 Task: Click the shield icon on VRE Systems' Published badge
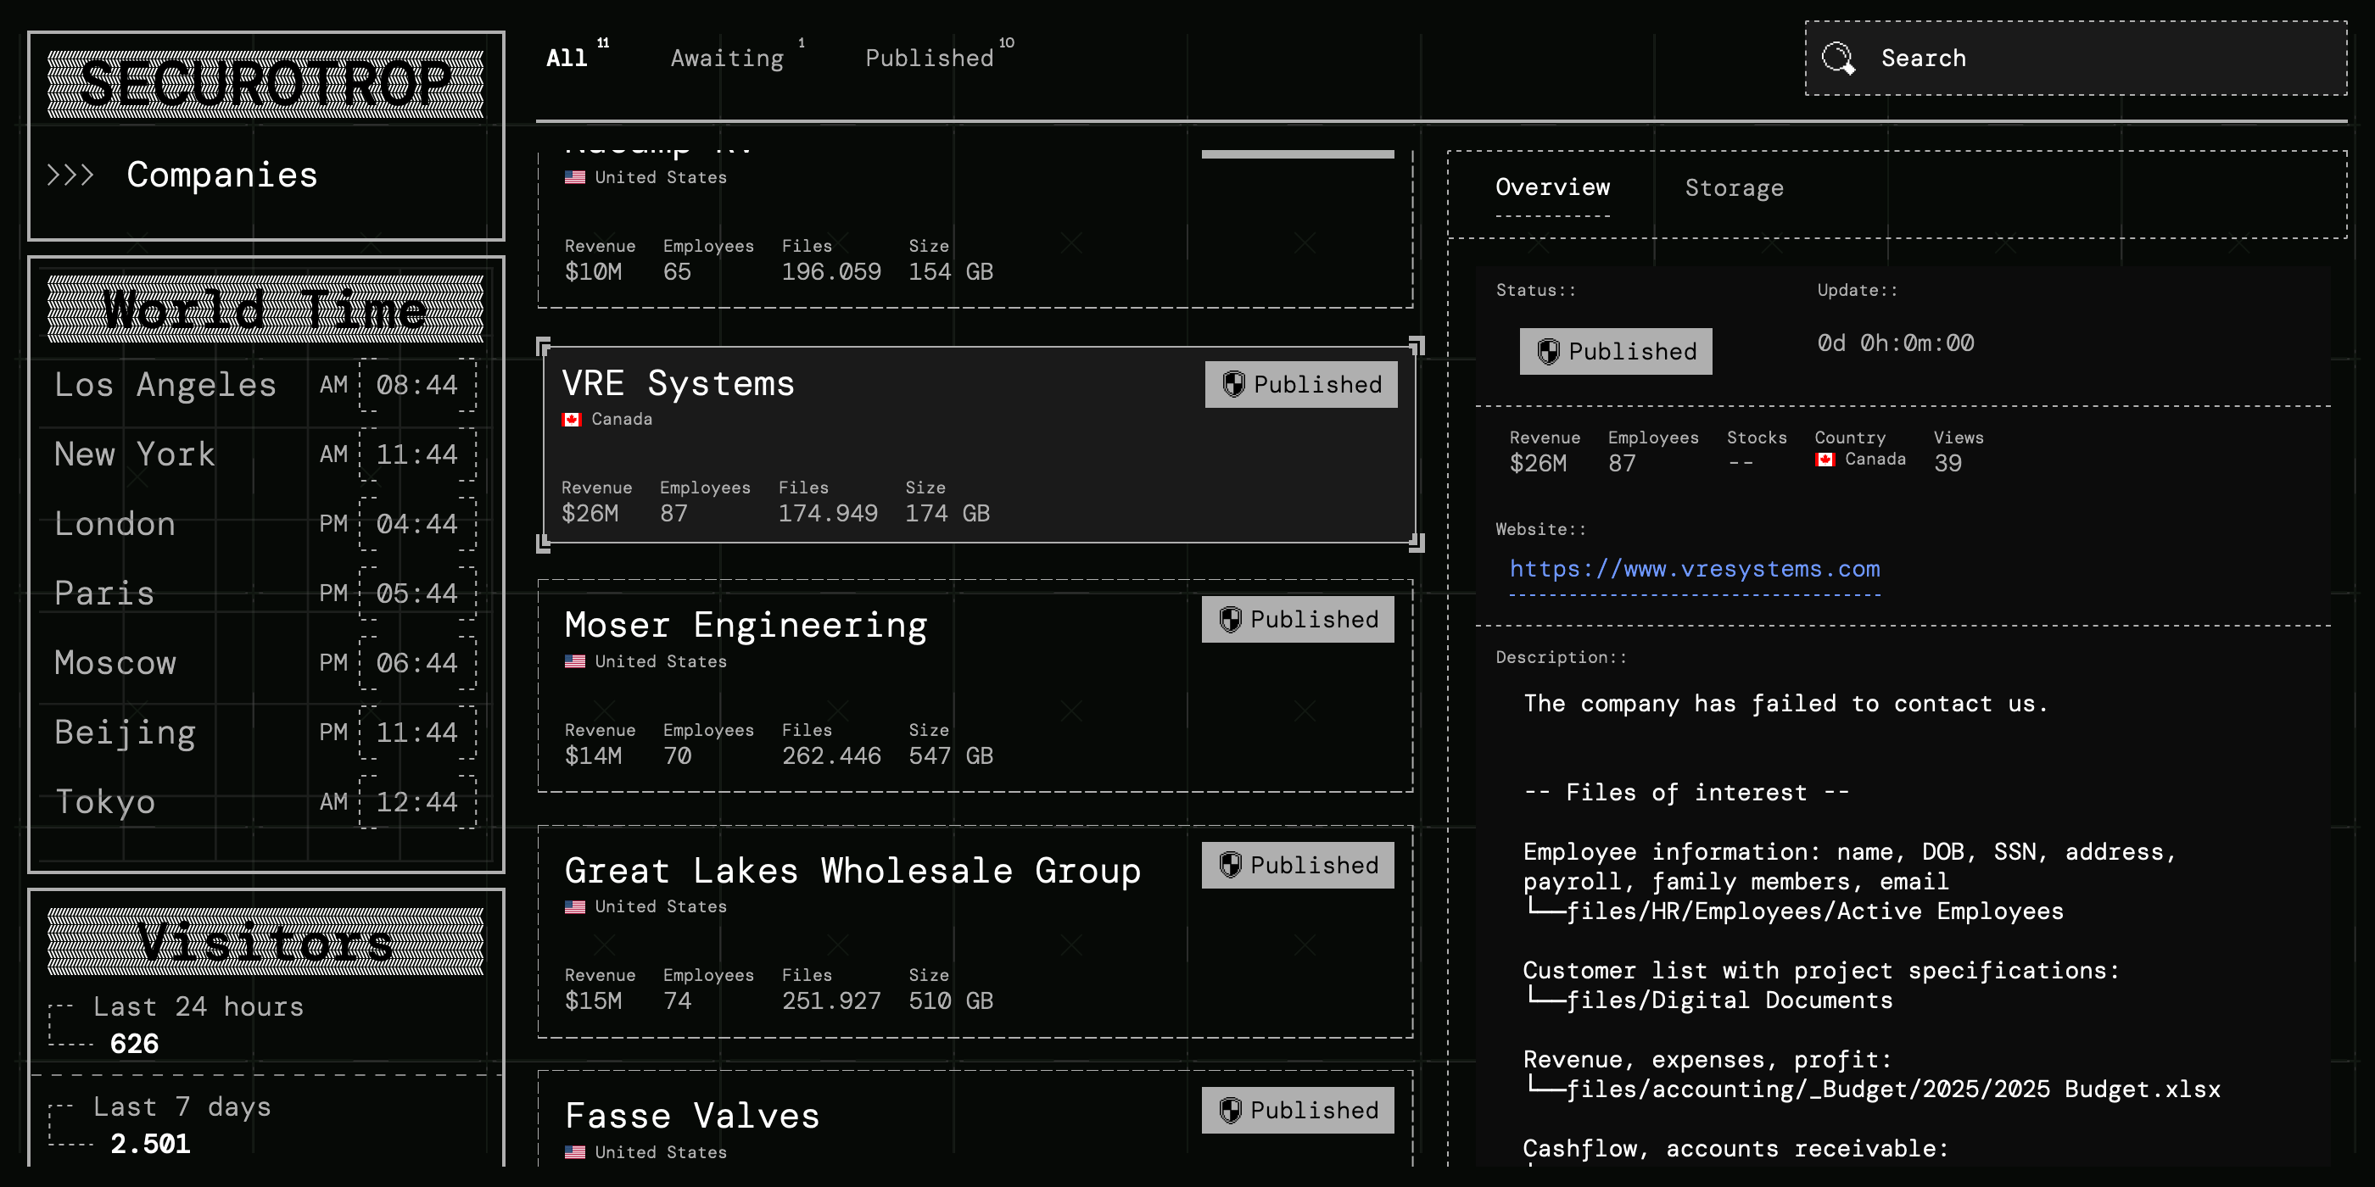(1232, 384)
